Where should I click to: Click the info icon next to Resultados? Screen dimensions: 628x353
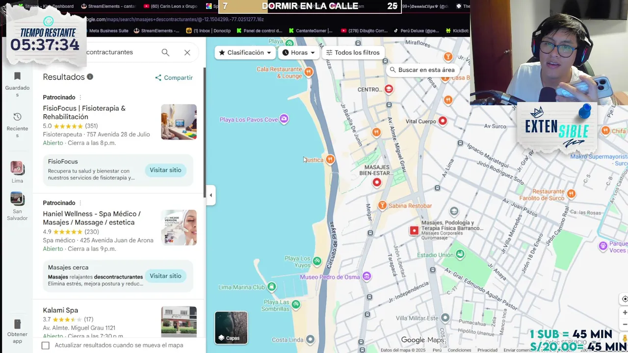click(x=90, y=77)
